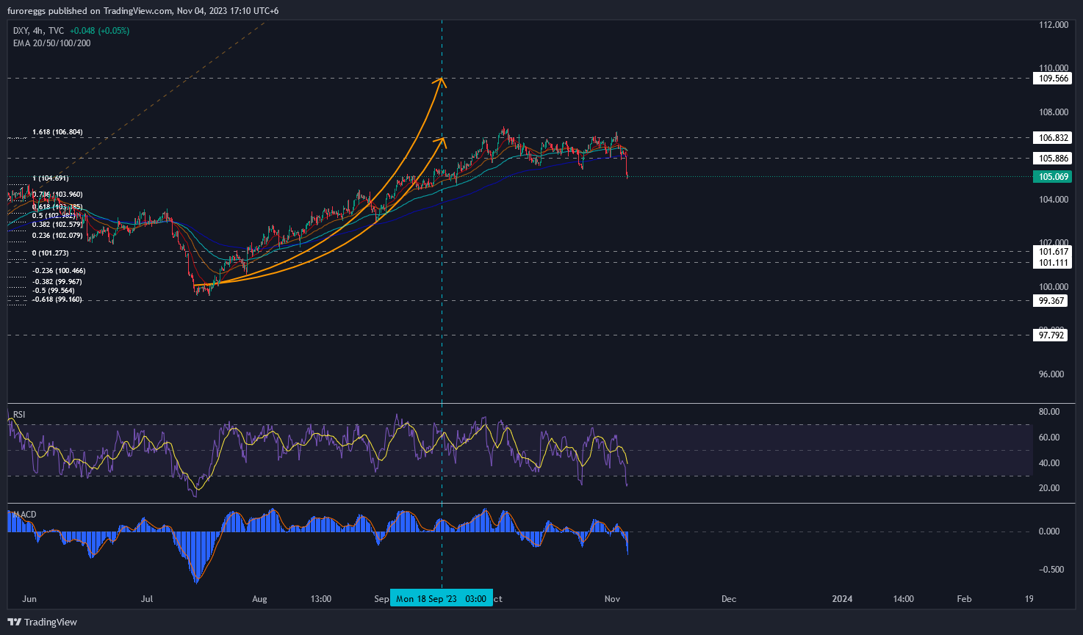The width and height of the screenshot is (1083, 635).
Task: Click the RSI scale value 40.00
Action: (1049, 463)
